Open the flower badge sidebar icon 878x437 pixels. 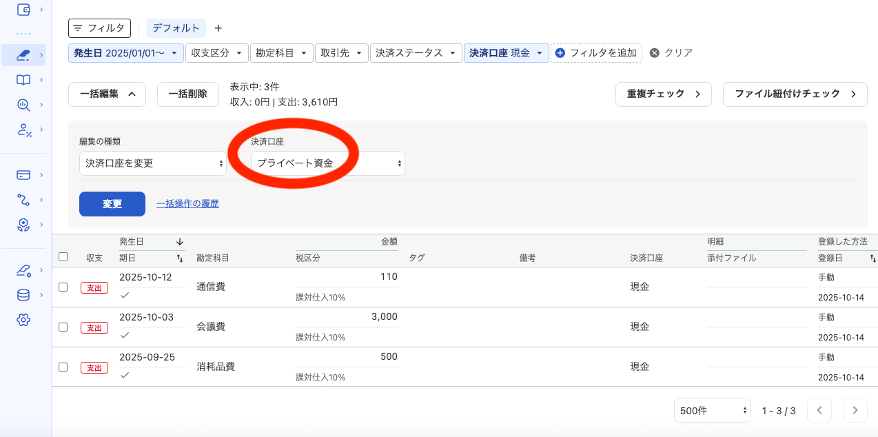pyautogui.click(x=24, y=224)
